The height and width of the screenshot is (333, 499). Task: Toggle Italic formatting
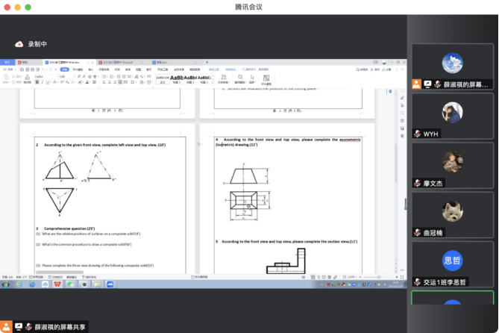point(41,81)
